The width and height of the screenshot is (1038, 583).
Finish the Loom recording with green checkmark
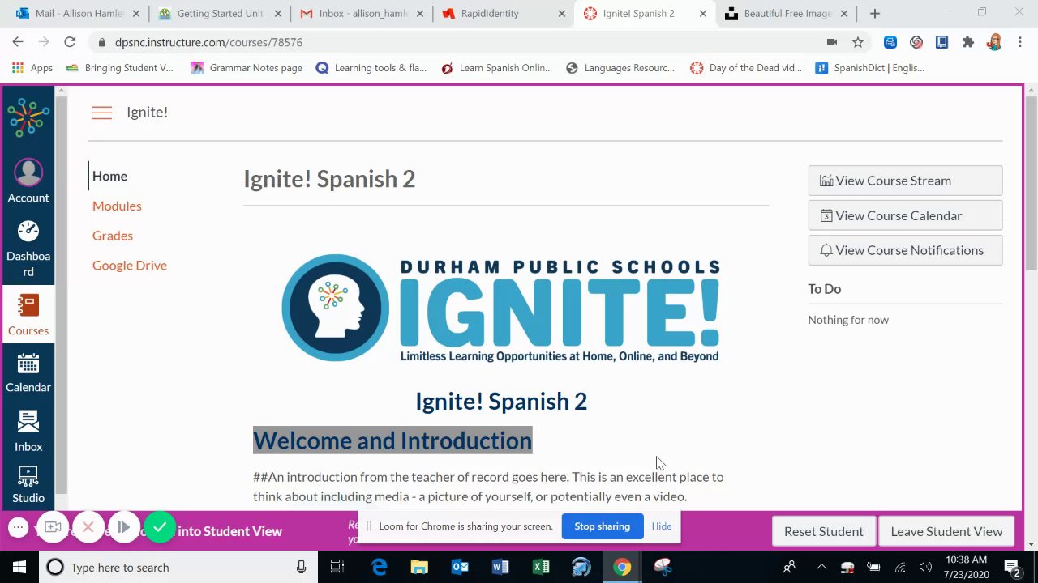(160, 527)
